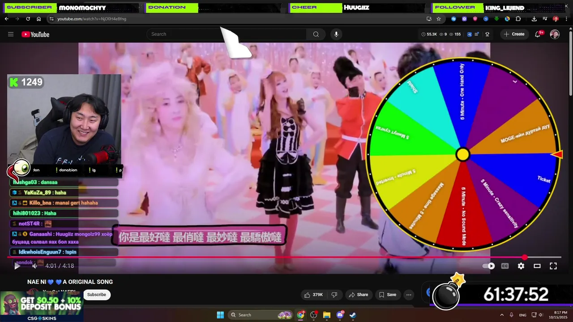Save the video to a playlist

point(388,295)
